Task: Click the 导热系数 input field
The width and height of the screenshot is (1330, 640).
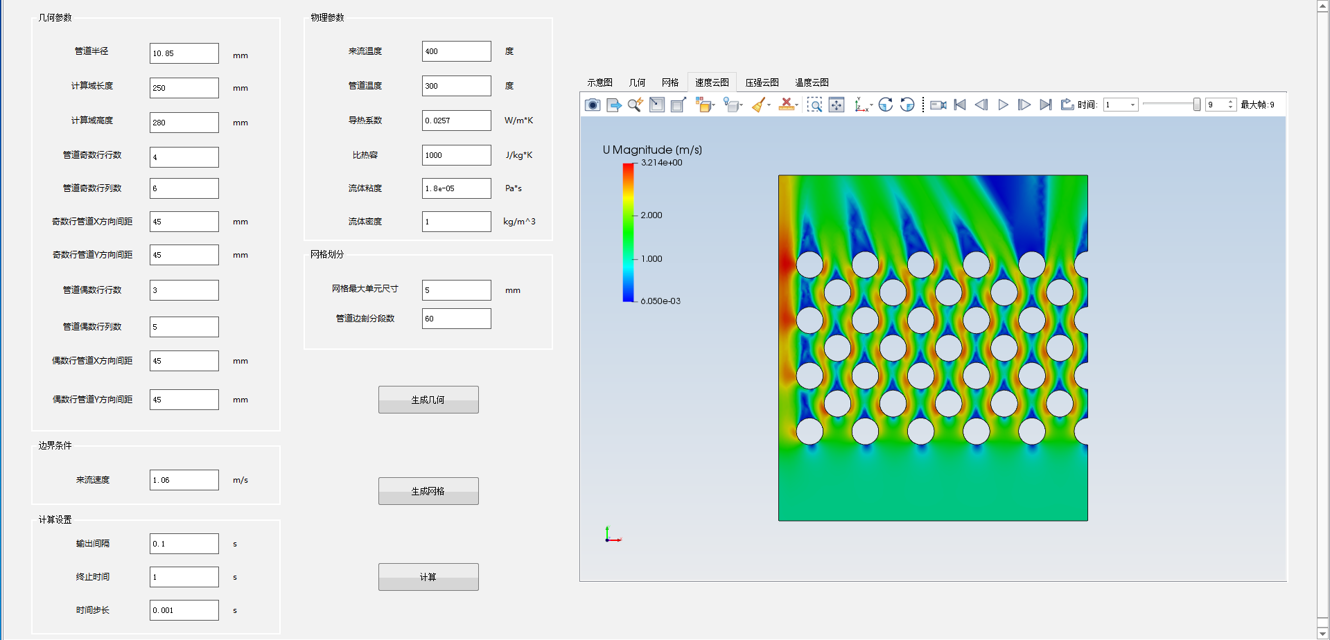Action: coord(457,121)
